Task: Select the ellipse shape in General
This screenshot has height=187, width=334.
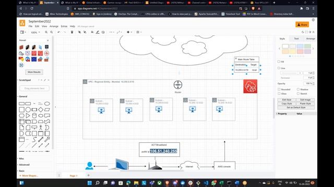Action: [47, 104]
